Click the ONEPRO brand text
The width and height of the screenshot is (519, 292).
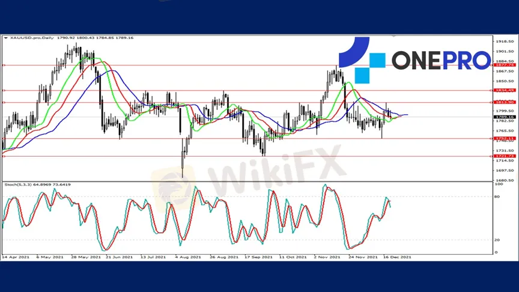(x=441, y=60)
